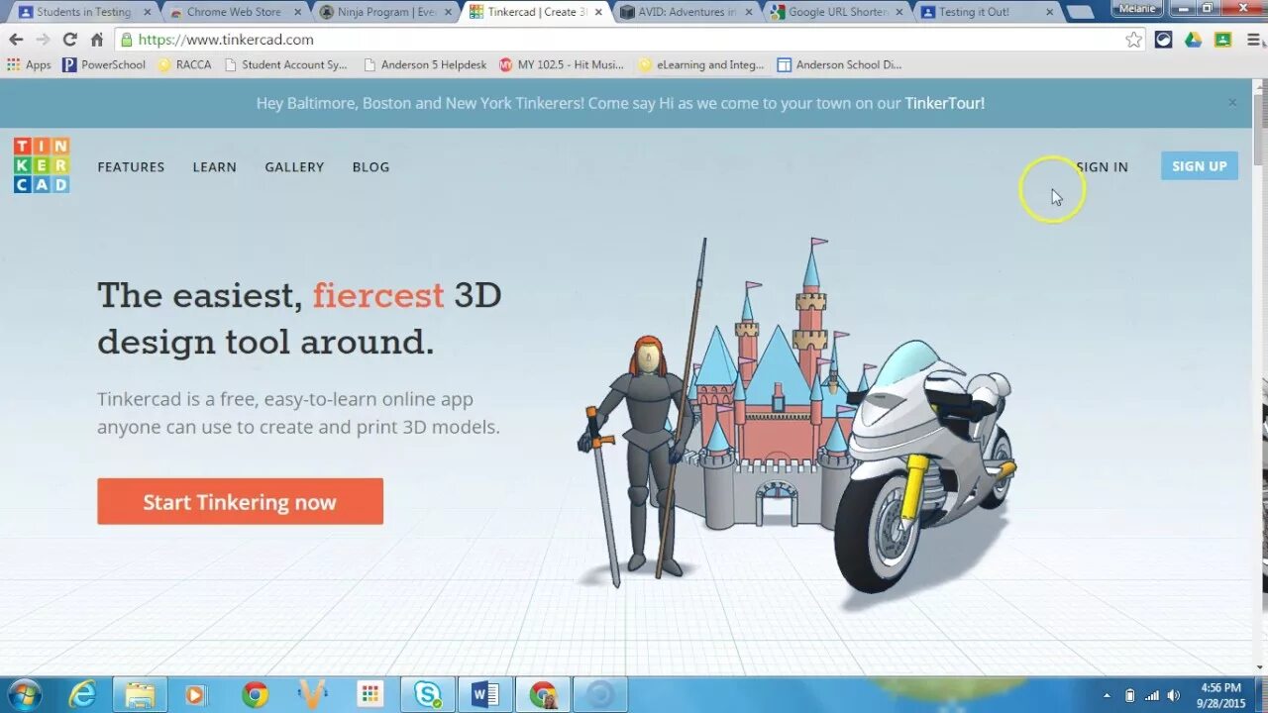Screen dimensions: 1268x713
Task: Dismiss the TinkerTour announcement banner
Action: tap(1232, 102)
